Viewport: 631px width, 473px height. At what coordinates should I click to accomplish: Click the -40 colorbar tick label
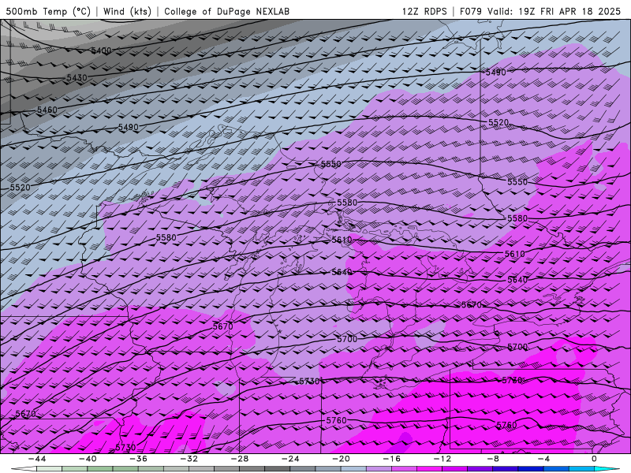coord(88,459)
